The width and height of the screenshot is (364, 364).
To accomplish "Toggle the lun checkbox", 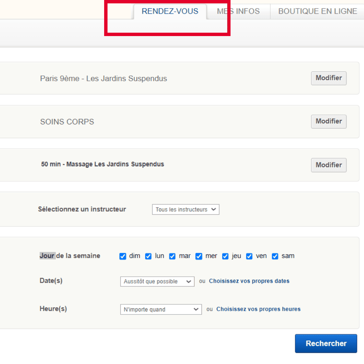I will 148,256.
